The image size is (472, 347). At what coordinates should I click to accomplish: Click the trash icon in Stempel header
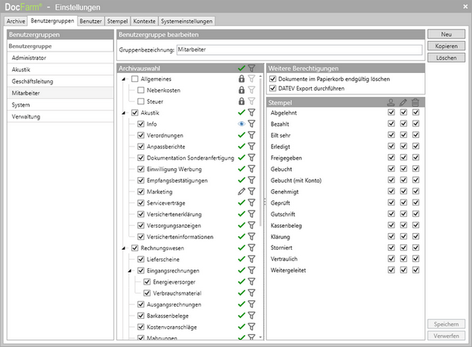(416, 102)
